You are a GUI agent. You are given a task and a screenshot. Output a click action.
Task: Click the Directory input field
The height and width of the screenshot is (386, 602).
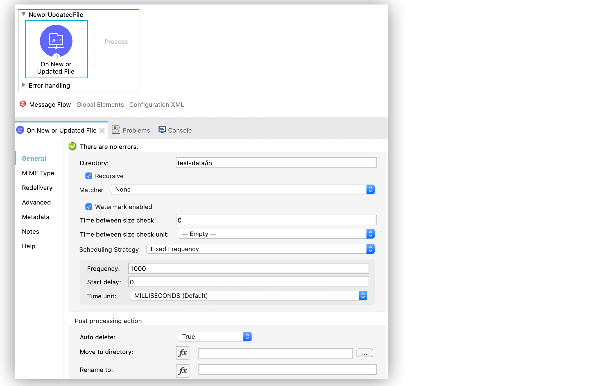tap(275, 163)
